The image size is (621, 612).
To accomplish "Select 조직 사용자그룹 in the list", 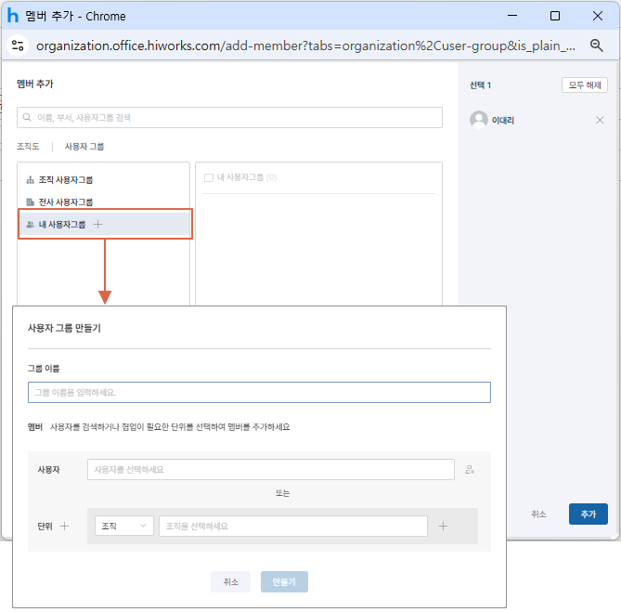I will click(65, 179).
